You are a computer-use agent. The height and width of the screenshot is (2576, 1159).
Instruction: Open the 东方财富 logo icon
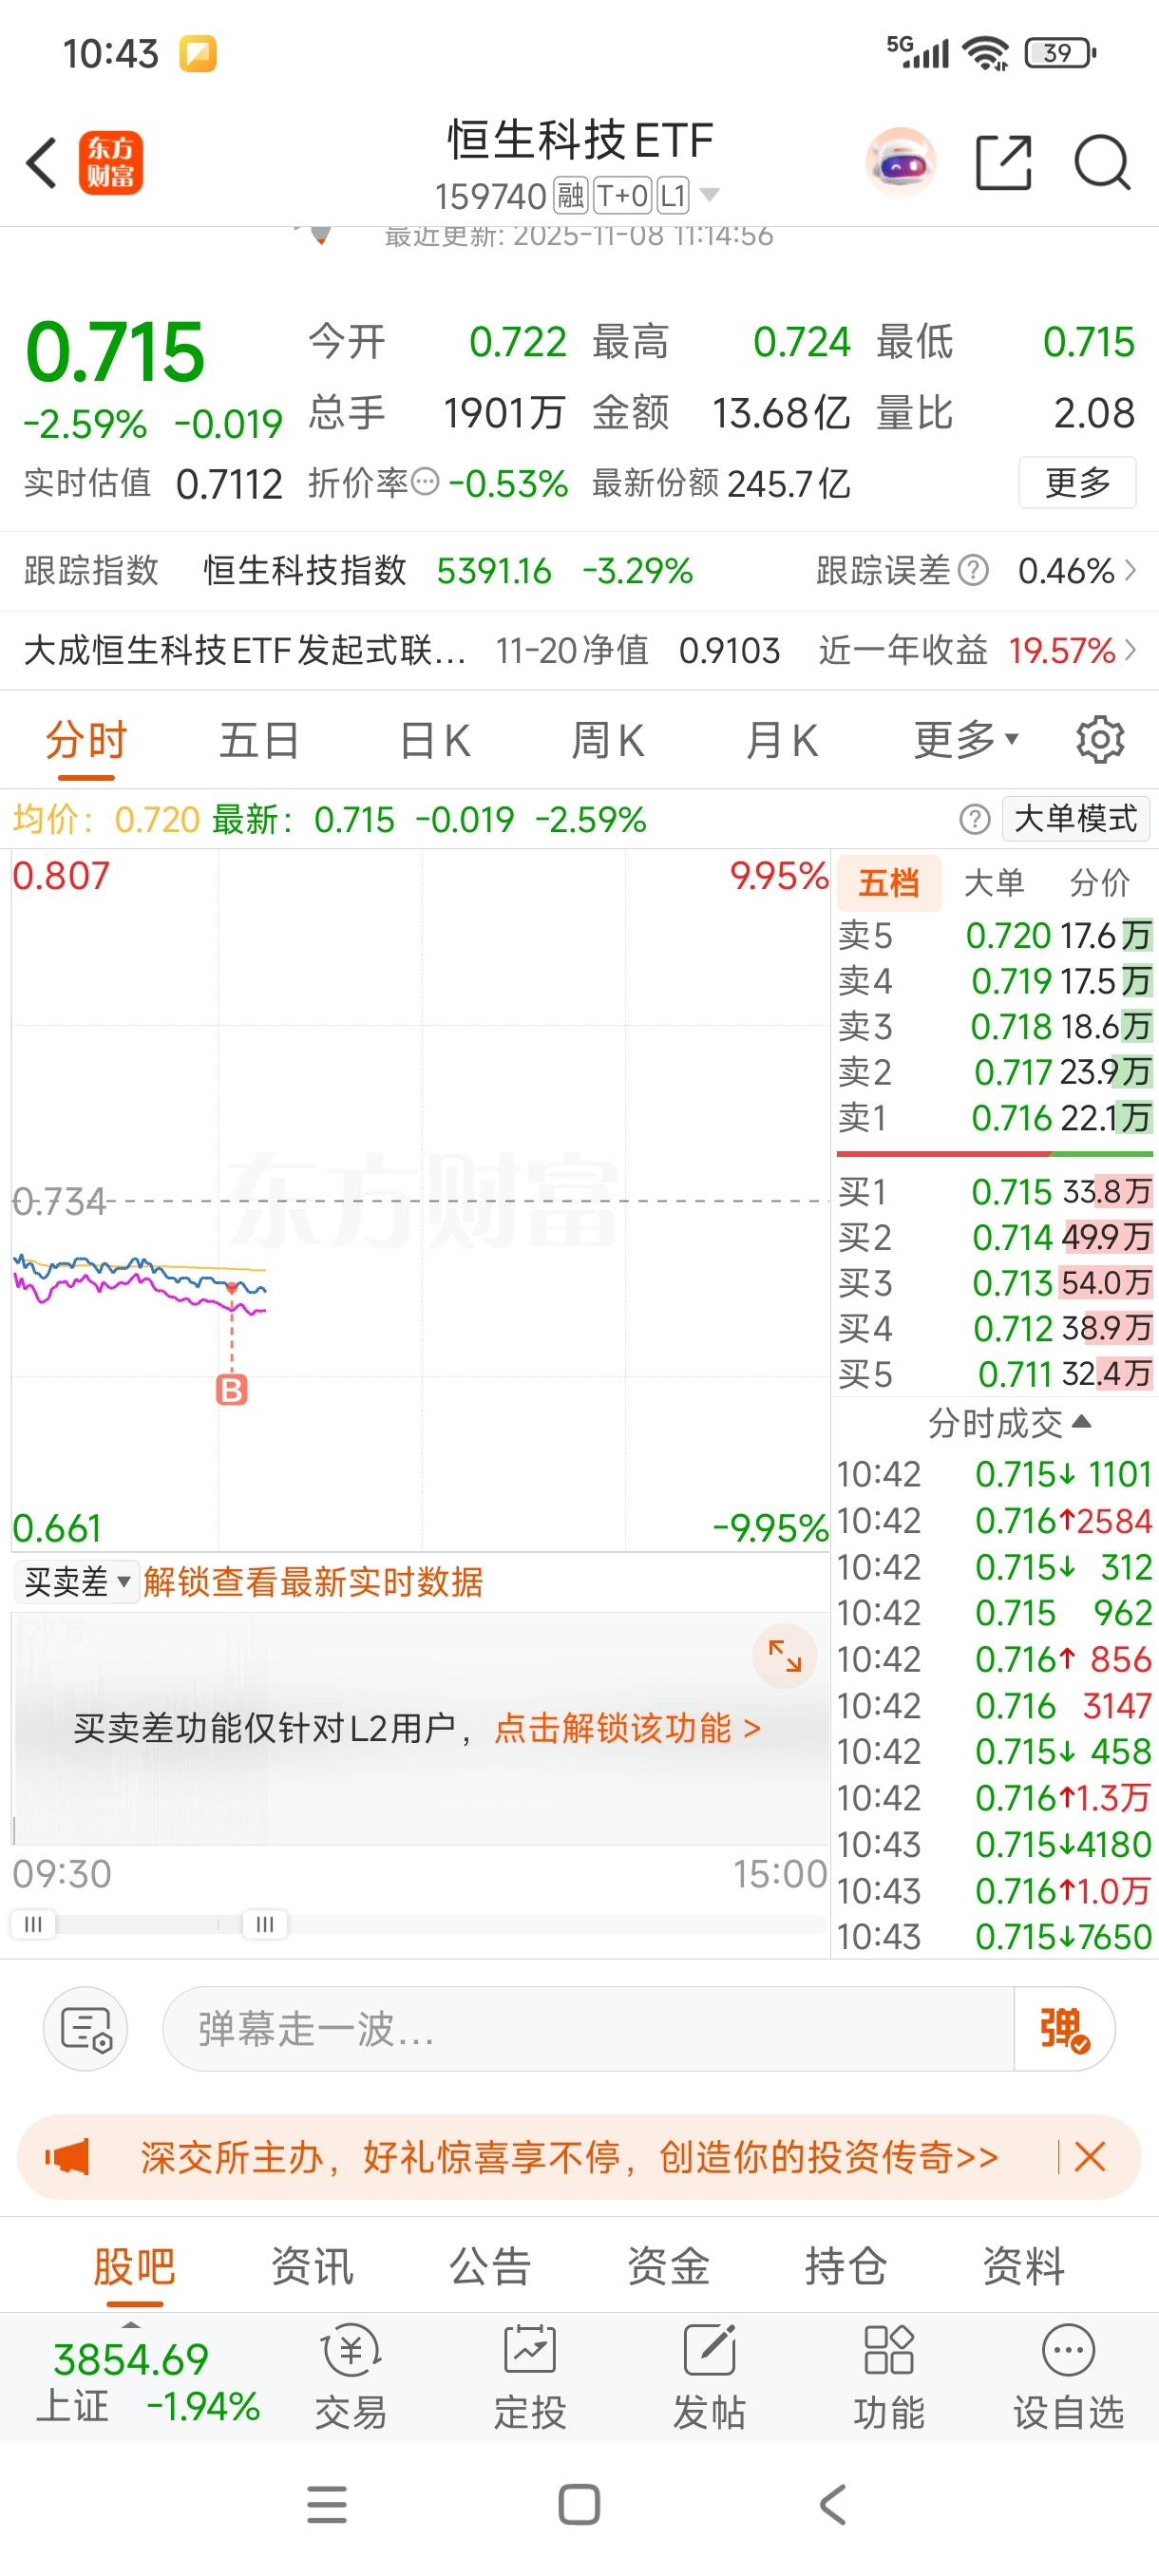111,163
